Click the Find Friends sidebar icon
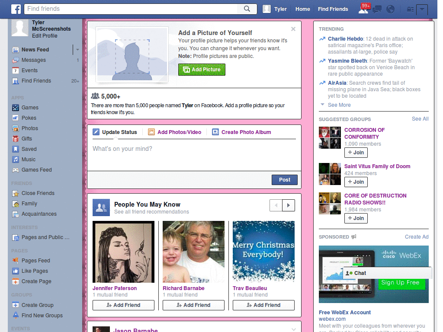Viewport: 443px width, 332px height. coord(16,81)
